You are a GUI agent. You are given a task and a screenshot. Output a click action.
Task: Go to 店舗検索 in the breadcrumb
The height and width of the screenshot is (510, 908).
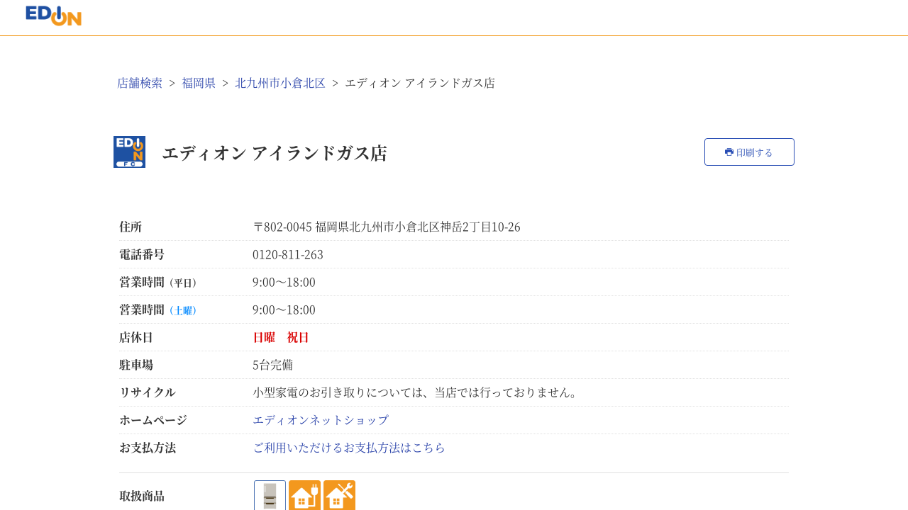[x=140, y=83]
